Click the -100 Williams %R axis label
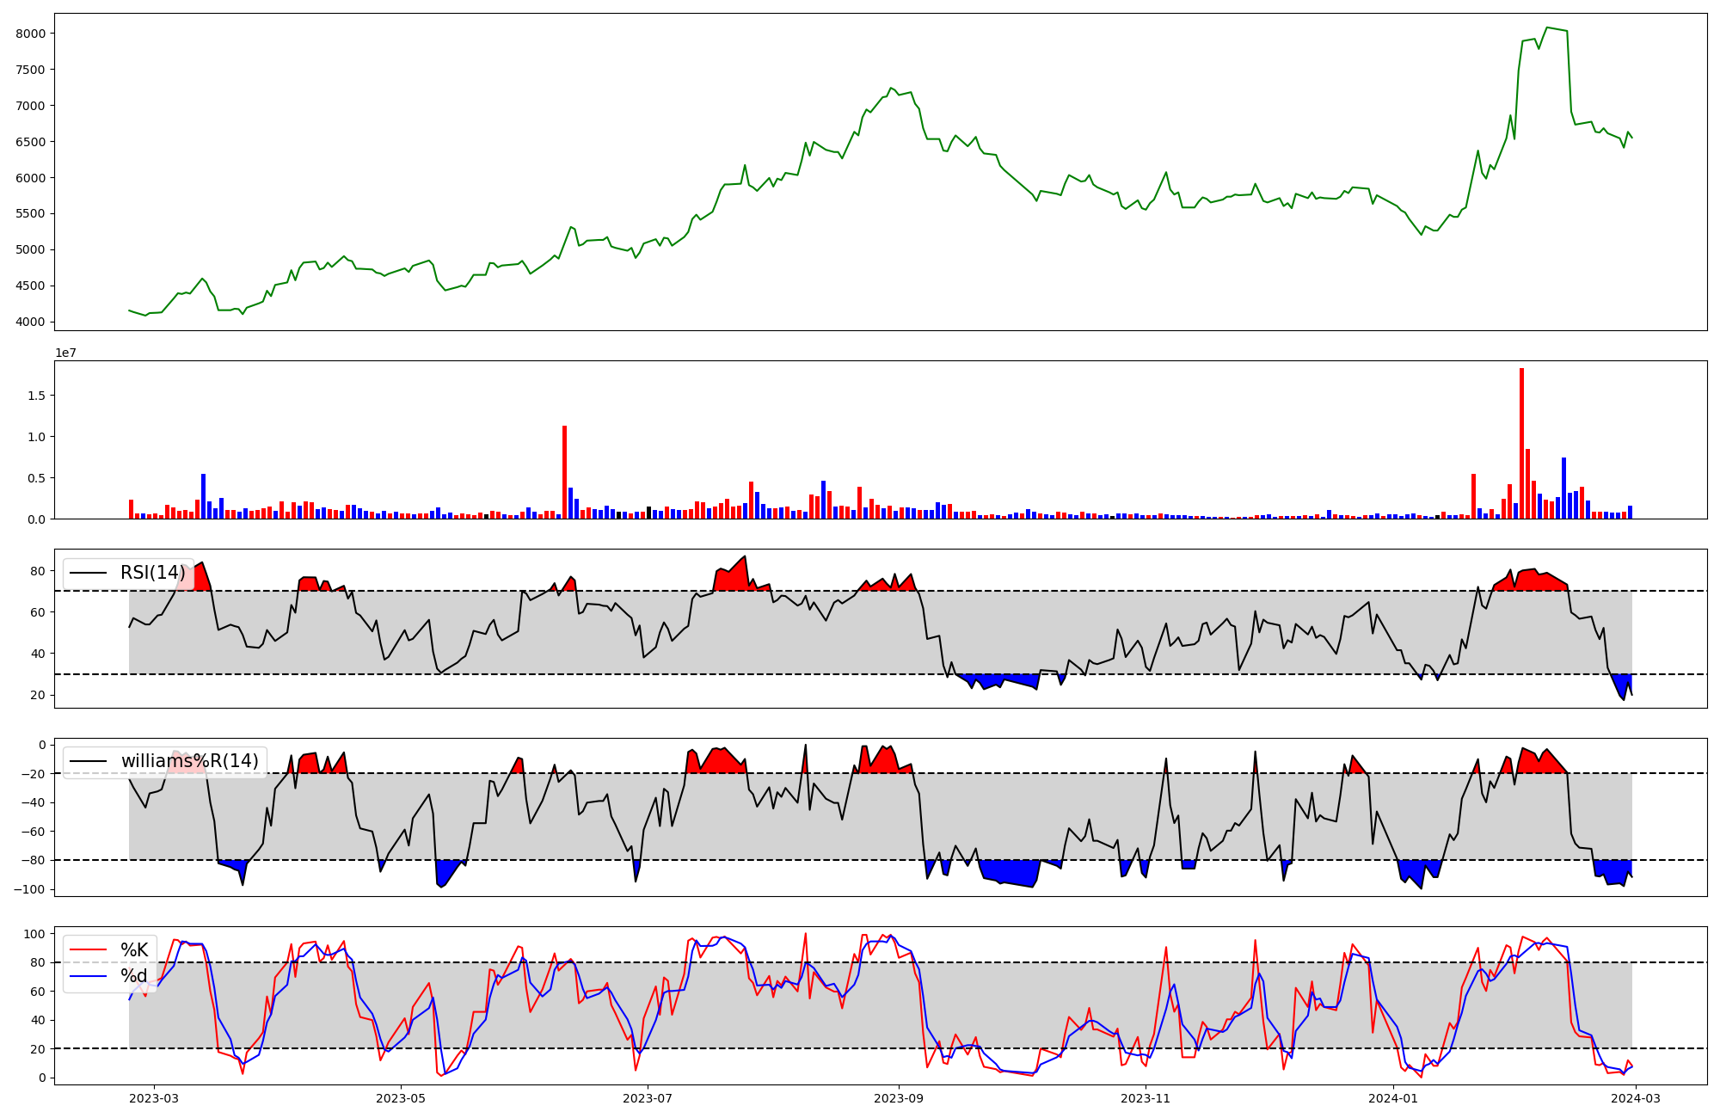Viewport: 1720px width, 1118px height. pyautogui.click(x=28, y=889)
